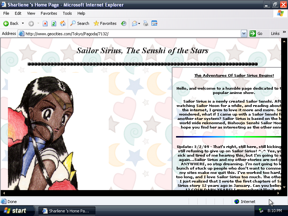Open the Back history dropdown arrow
Screen dimensions: 288x216
click(x=23, y=23)
